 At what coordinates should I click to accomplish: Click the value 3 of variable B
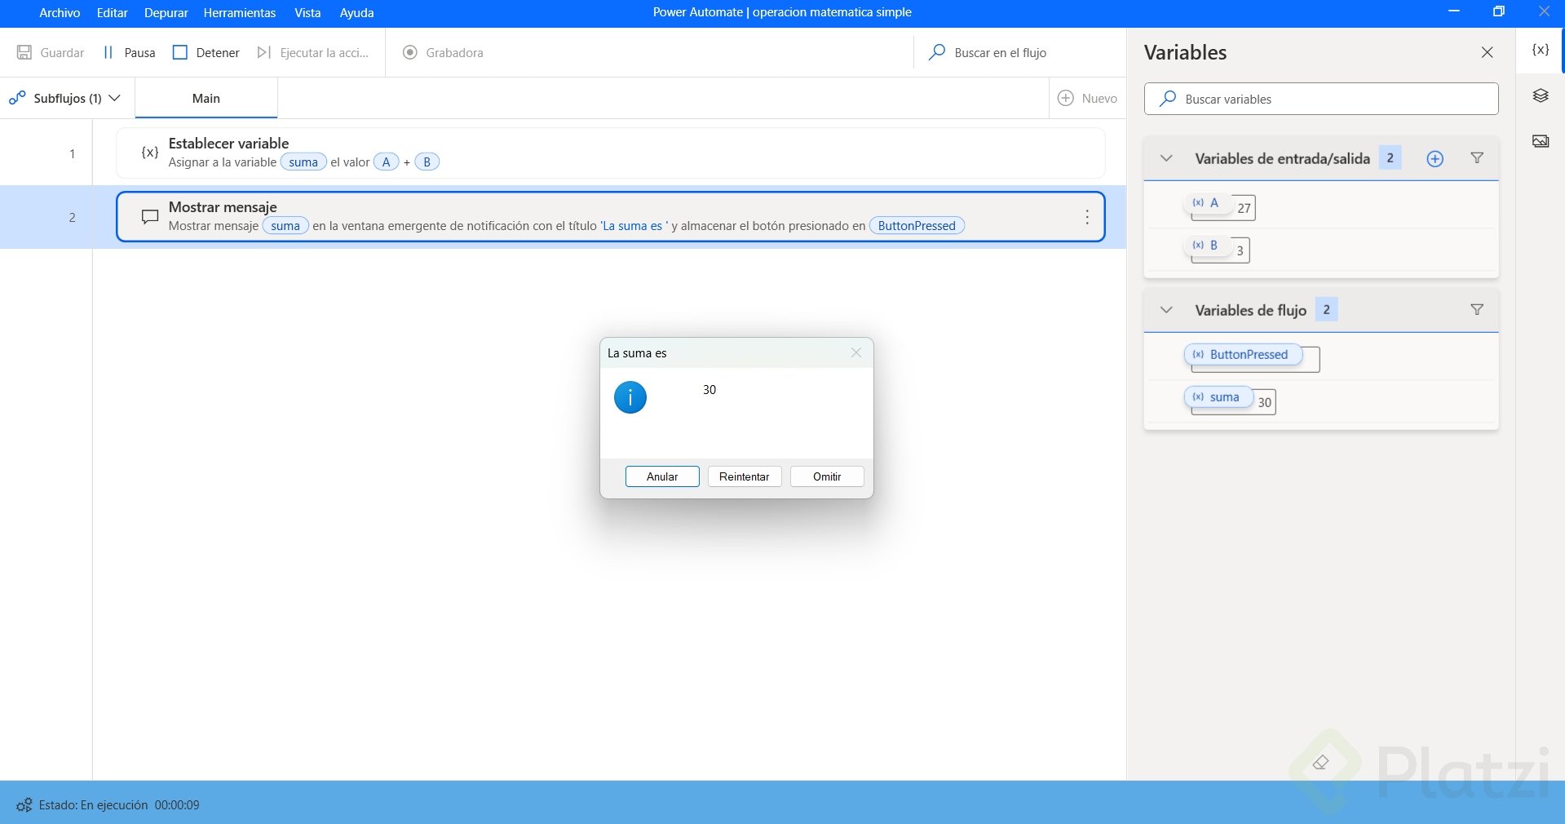[x=1240, y=250]
